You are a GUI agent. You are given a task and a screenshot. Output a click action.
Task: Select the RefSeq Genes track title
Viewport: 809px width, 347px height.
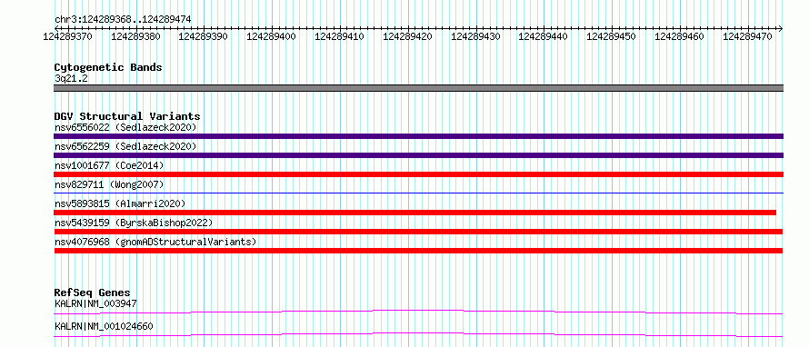pyautogui.click(x=93, y=292)
